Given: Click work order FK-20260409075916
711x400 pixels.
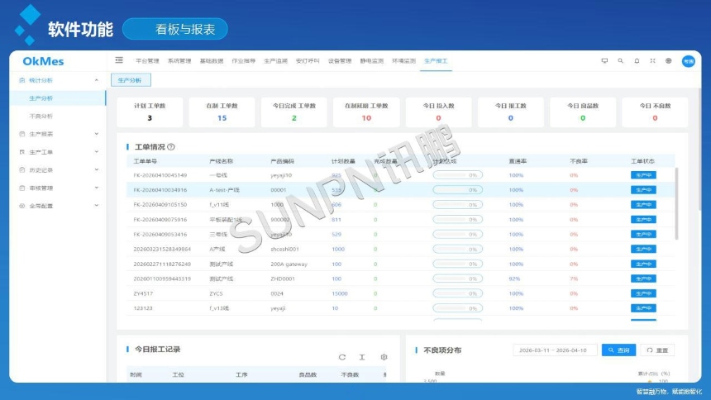Looking at the screenshot, I should (x=160, y=220).
